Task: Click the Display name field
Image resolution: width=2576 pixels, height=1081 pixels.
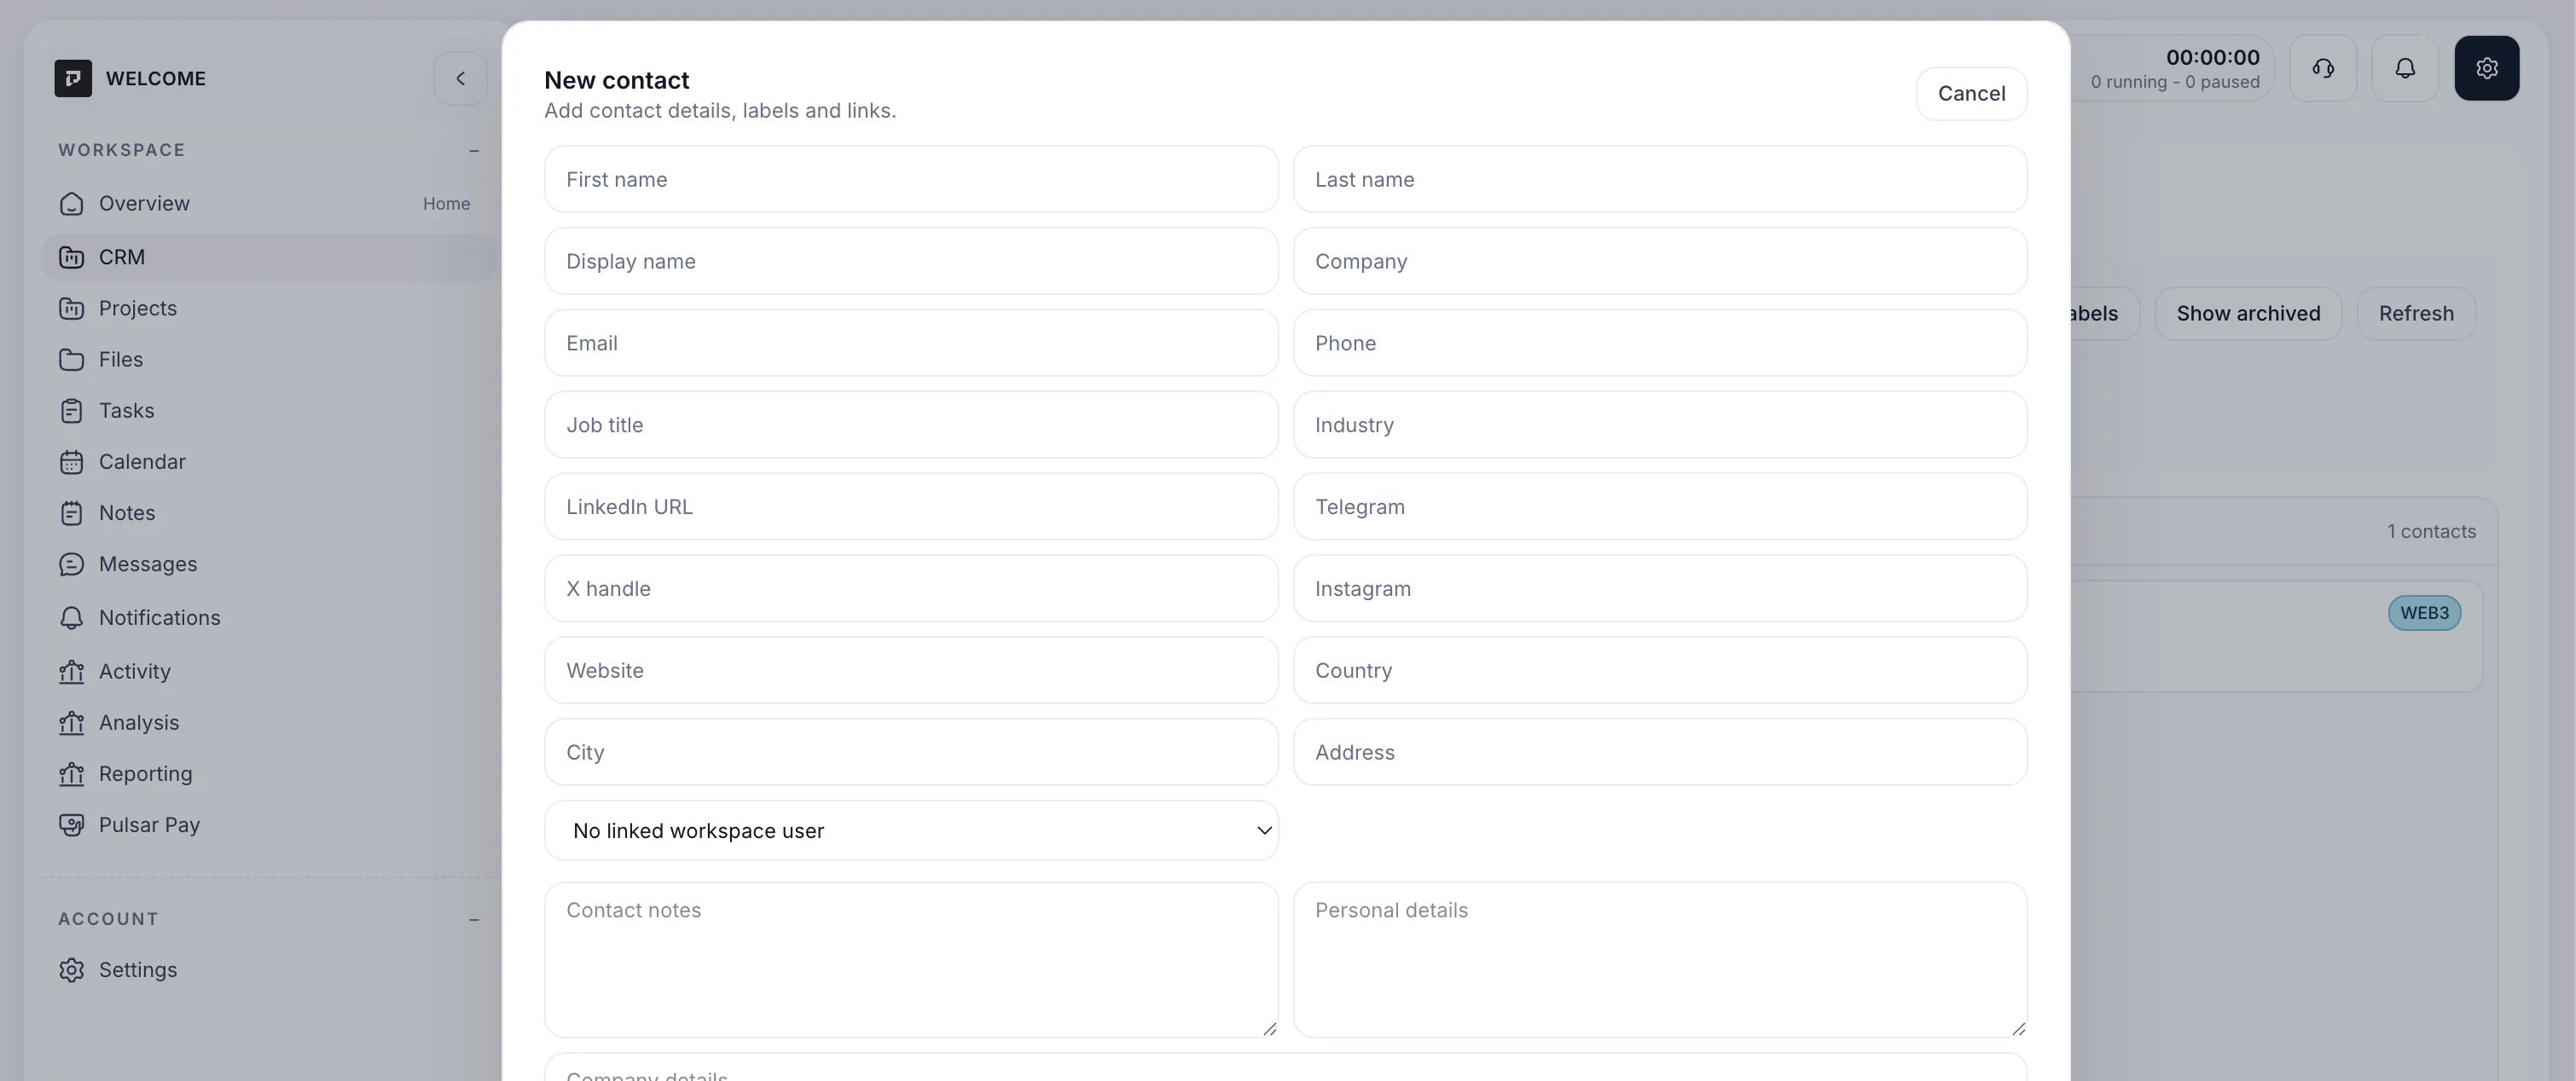Action: point(911,262)
